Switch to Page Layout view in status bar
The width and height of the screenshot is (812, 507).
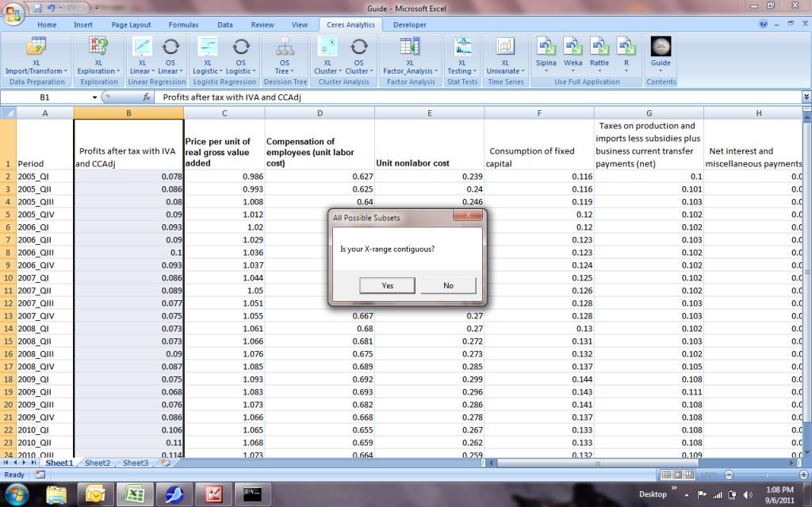[x=677, y=475]
